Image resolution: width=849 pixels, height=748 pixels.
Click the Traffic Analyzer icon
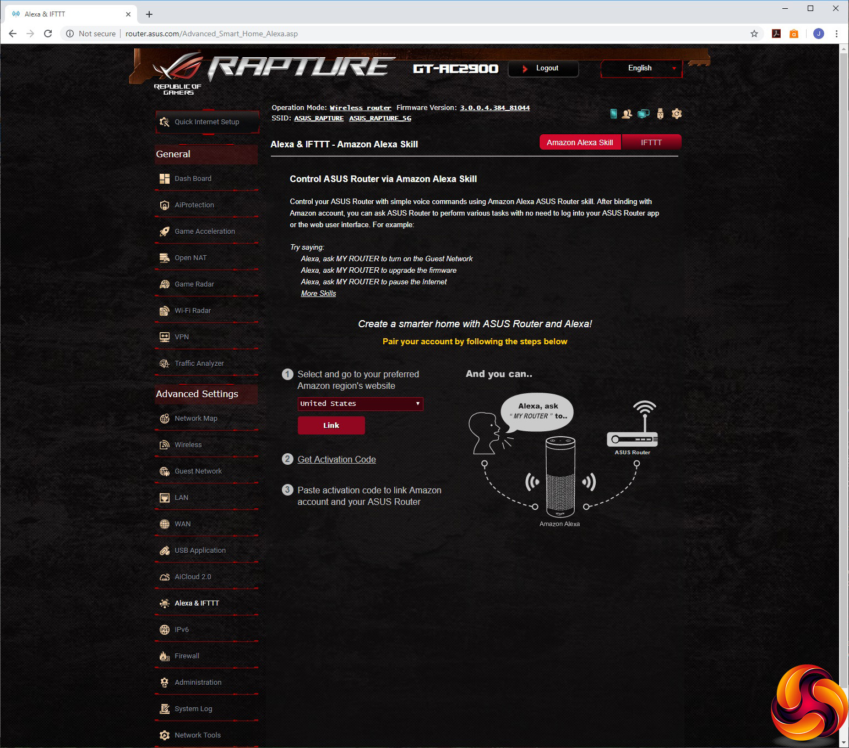164,364
